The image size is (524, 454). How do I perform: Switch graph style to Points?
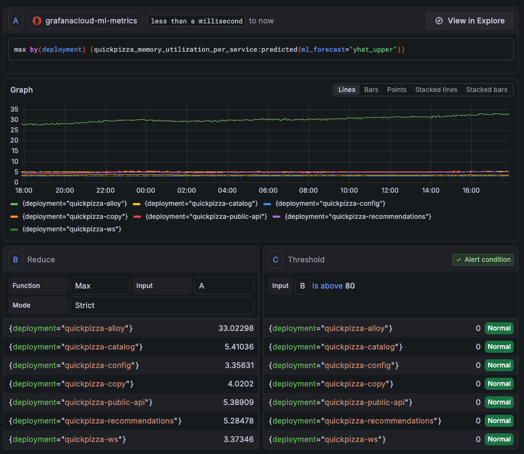click(396, 90)
